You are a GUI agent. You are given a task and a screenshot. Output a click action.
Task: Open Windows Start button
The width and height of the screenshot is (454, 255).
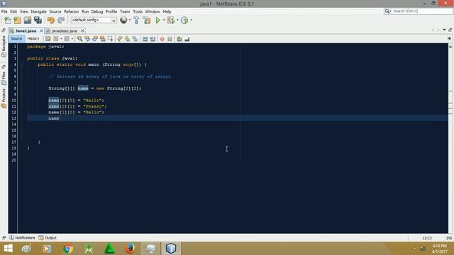(x=8, y=249)
